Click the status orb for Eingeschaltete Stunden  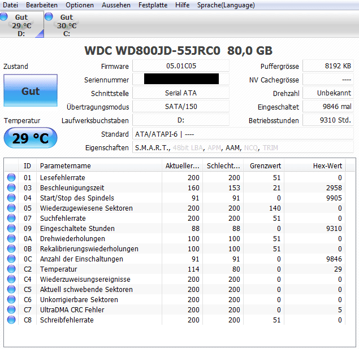pos(11,228)
